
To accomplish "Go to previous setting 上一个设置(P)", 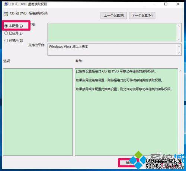I will (113, 15).
